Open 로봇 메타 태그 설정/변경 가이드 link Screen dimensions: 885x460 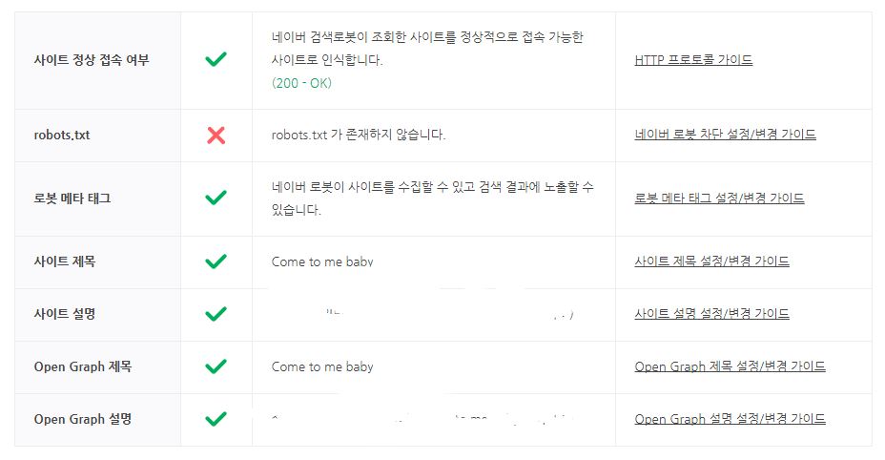[x=719, y=198]
